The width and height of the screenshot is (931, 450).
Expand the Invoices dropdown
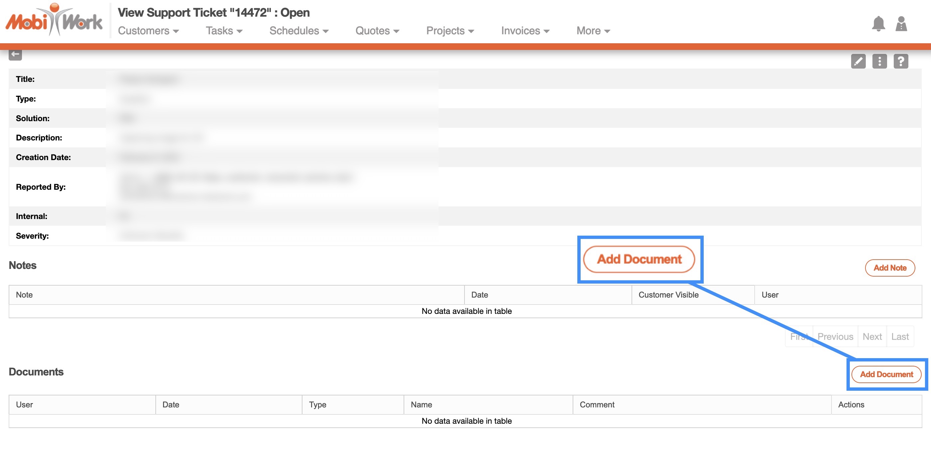pyautogui.click(x=525, y=31)
